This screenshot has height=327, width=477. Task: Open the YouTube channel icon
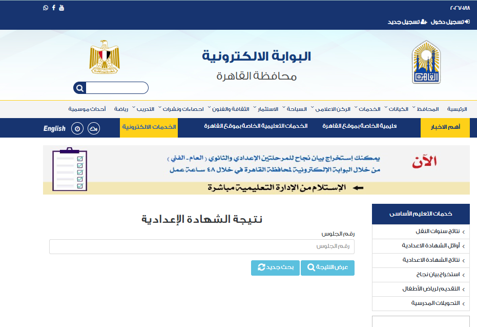[x=61, y=8]
